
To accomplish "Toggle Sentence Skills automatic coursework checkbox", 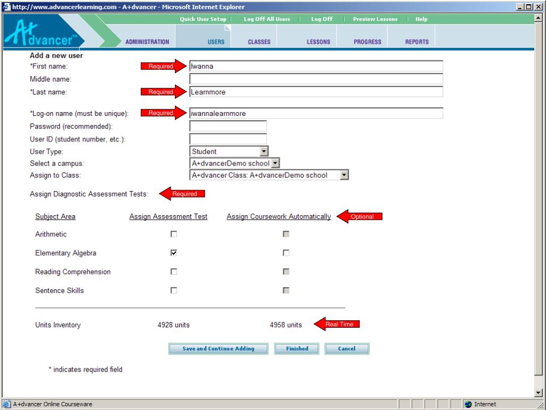I will [286, 290].
